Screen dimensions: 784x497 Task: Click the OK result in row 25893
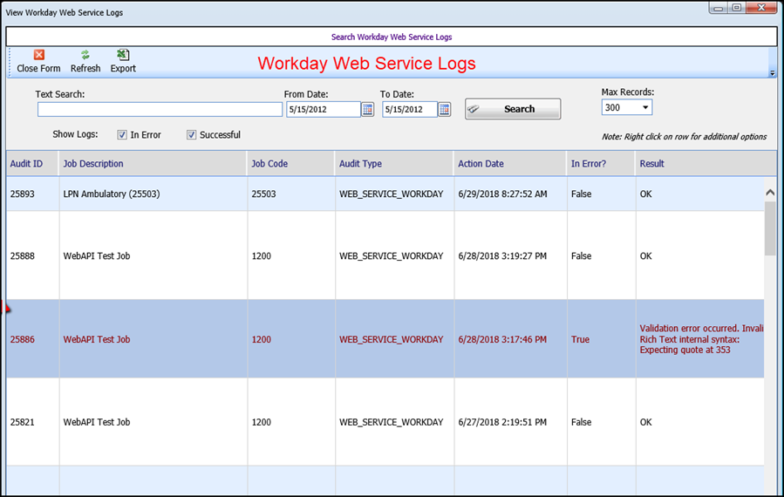tap(645, 194)
